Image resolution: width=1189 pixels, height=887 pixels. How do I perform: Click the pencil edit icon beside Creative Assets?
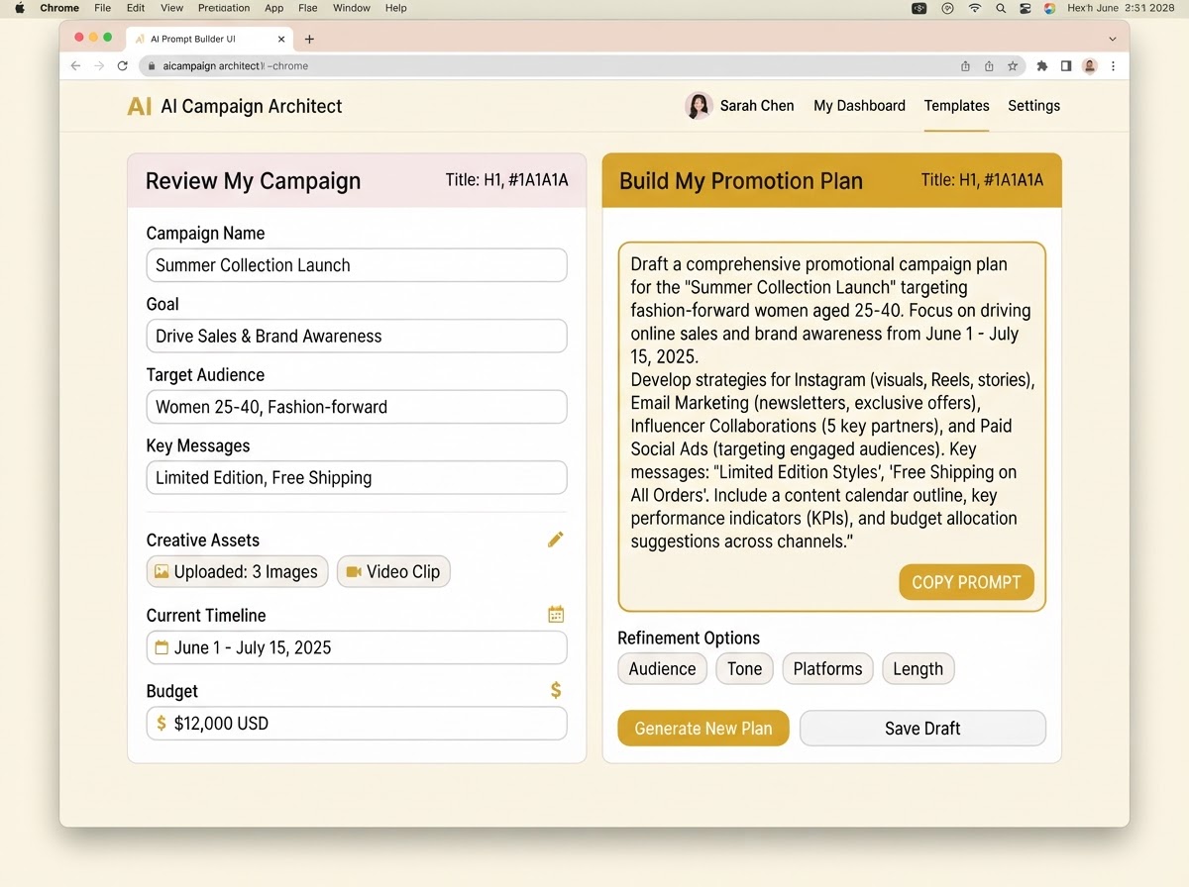pyautogui.click(x=555, y=540)
